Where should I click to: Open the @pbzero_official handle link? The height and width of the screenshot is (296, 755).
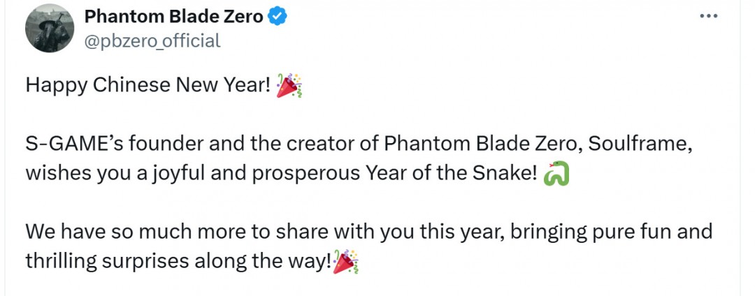coord(152,41)
